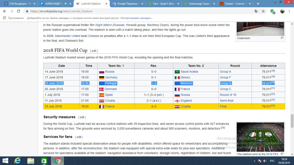Viewport: 294px width, 165px height.
Task: Open a new browser tab
Action: click(258, 3)
